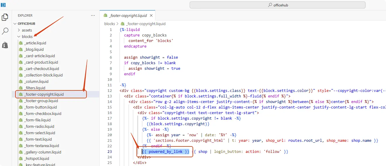
Task: Click line number 12 in gutter
Action: coord(110,90)
